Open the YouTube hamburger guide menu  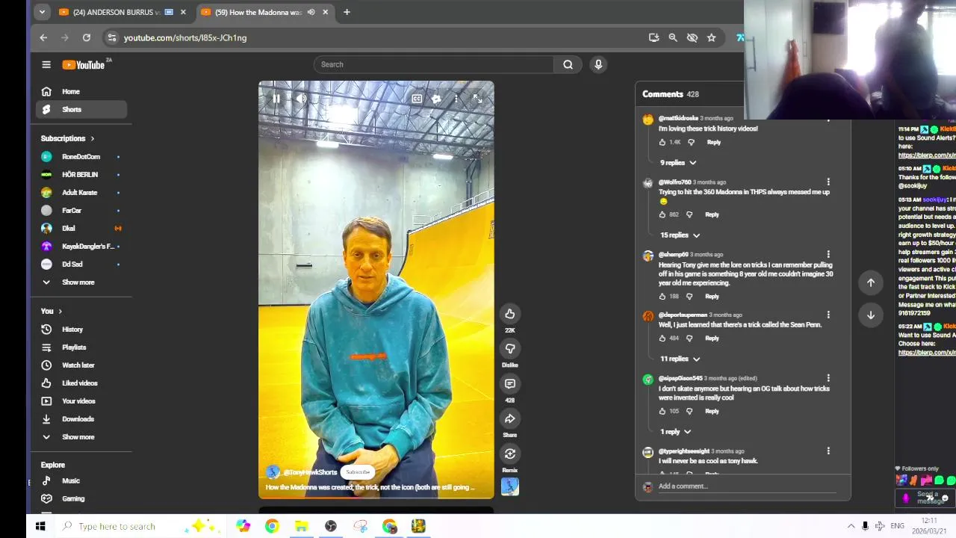pos(46,65)
